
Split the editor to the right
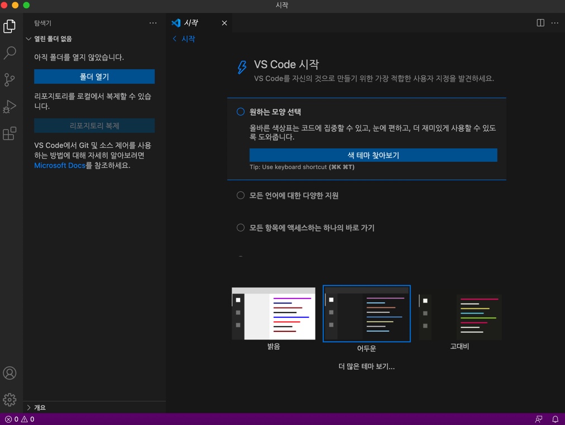point(540,23)
